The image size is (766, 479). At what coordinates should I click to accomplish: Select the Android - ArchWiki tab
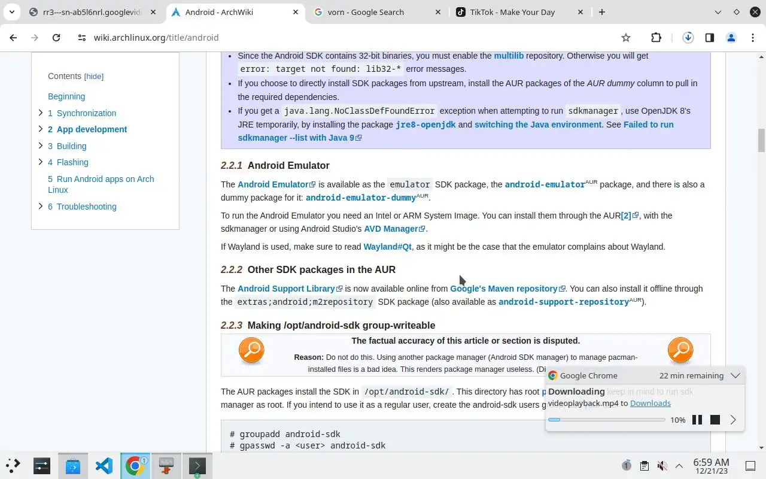click(x=235, y=12)
